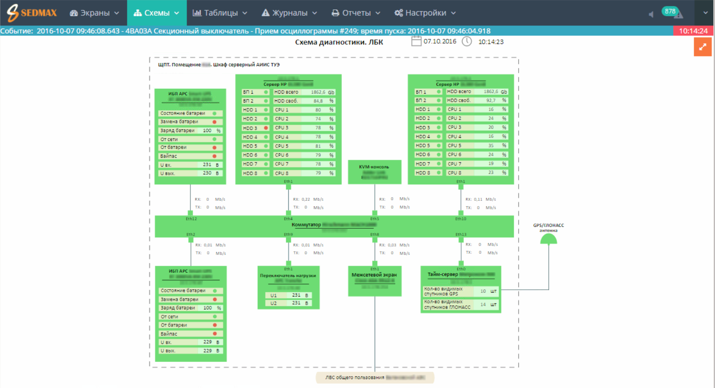Click the red HDD 3 status indicator
This screenshot has height=388, width=715.
tap(266, 128)
